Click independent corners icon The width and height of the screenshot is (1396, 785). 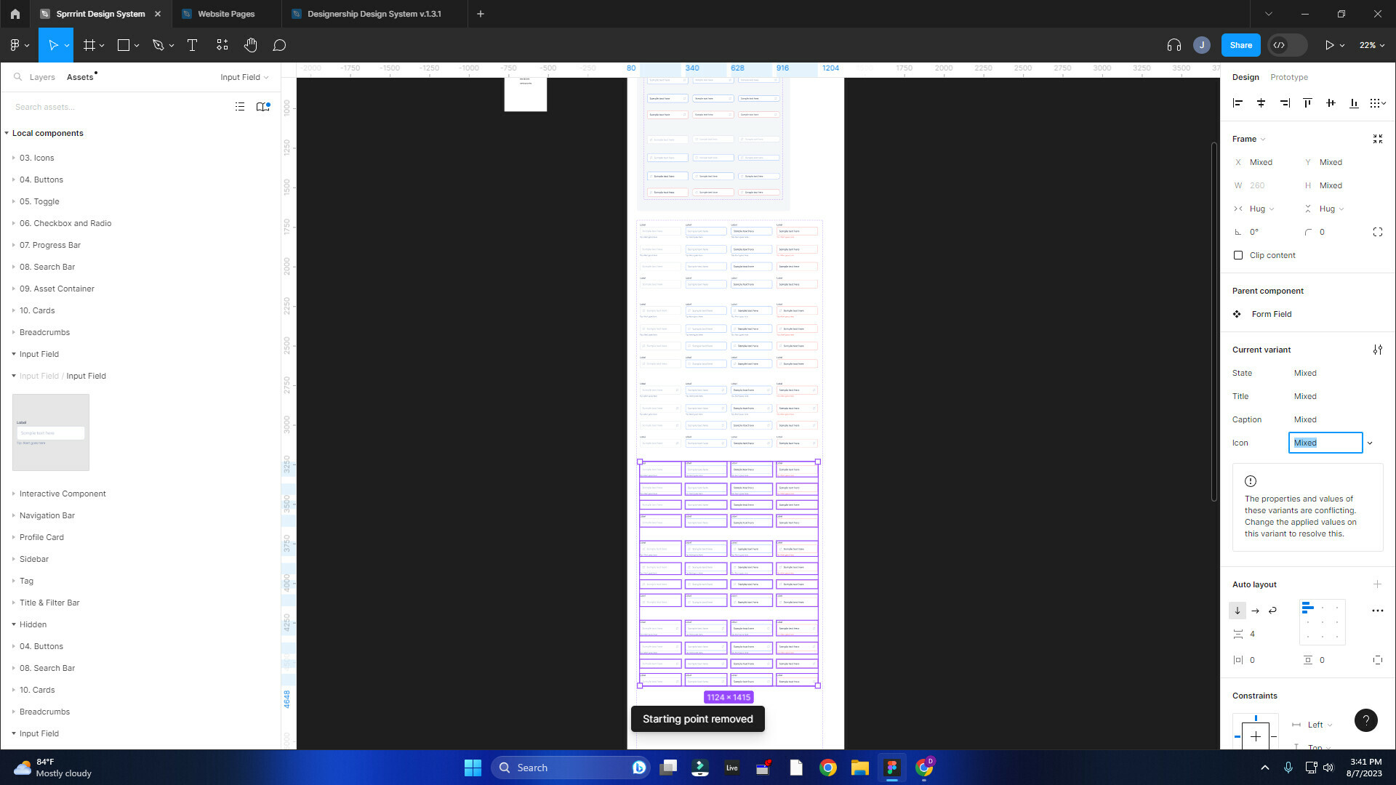(x=1377, y=232)
